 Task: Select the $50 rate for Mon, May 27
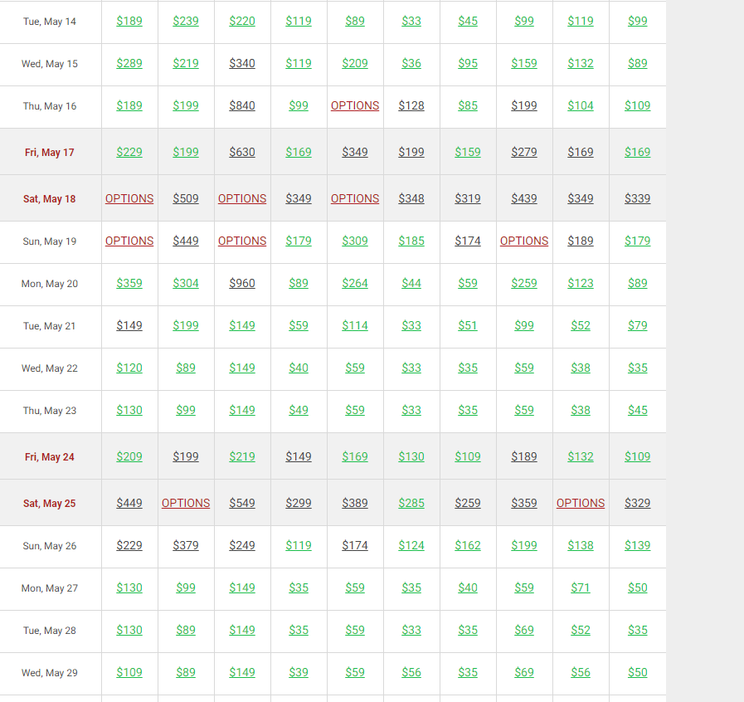tap(637, 587)
